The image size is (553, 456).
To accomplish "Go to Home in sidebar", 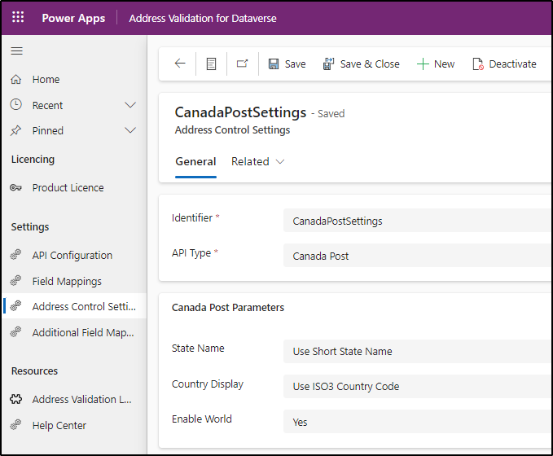I will click(x=46, y=79).
